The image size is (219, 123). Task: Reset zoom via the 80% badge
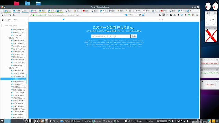click(x=130, y=15)
